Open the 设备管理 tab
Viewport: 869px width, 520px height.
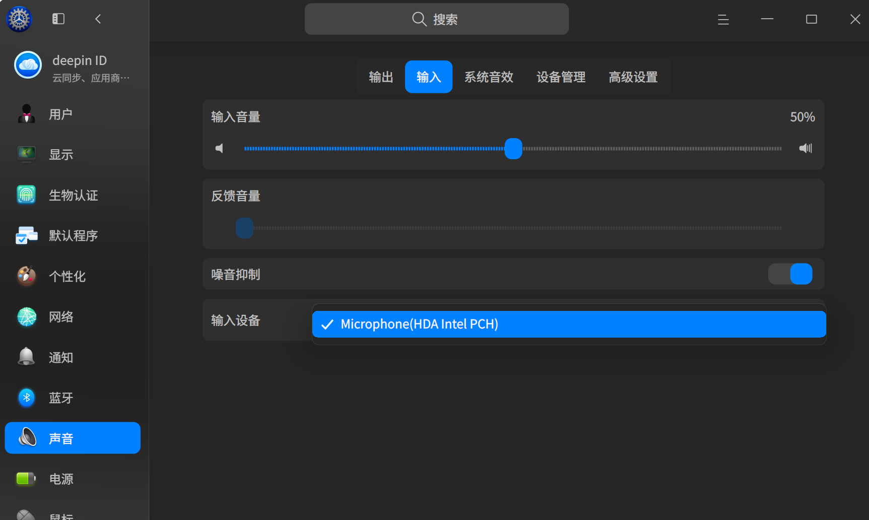click(x=561, y=77)
